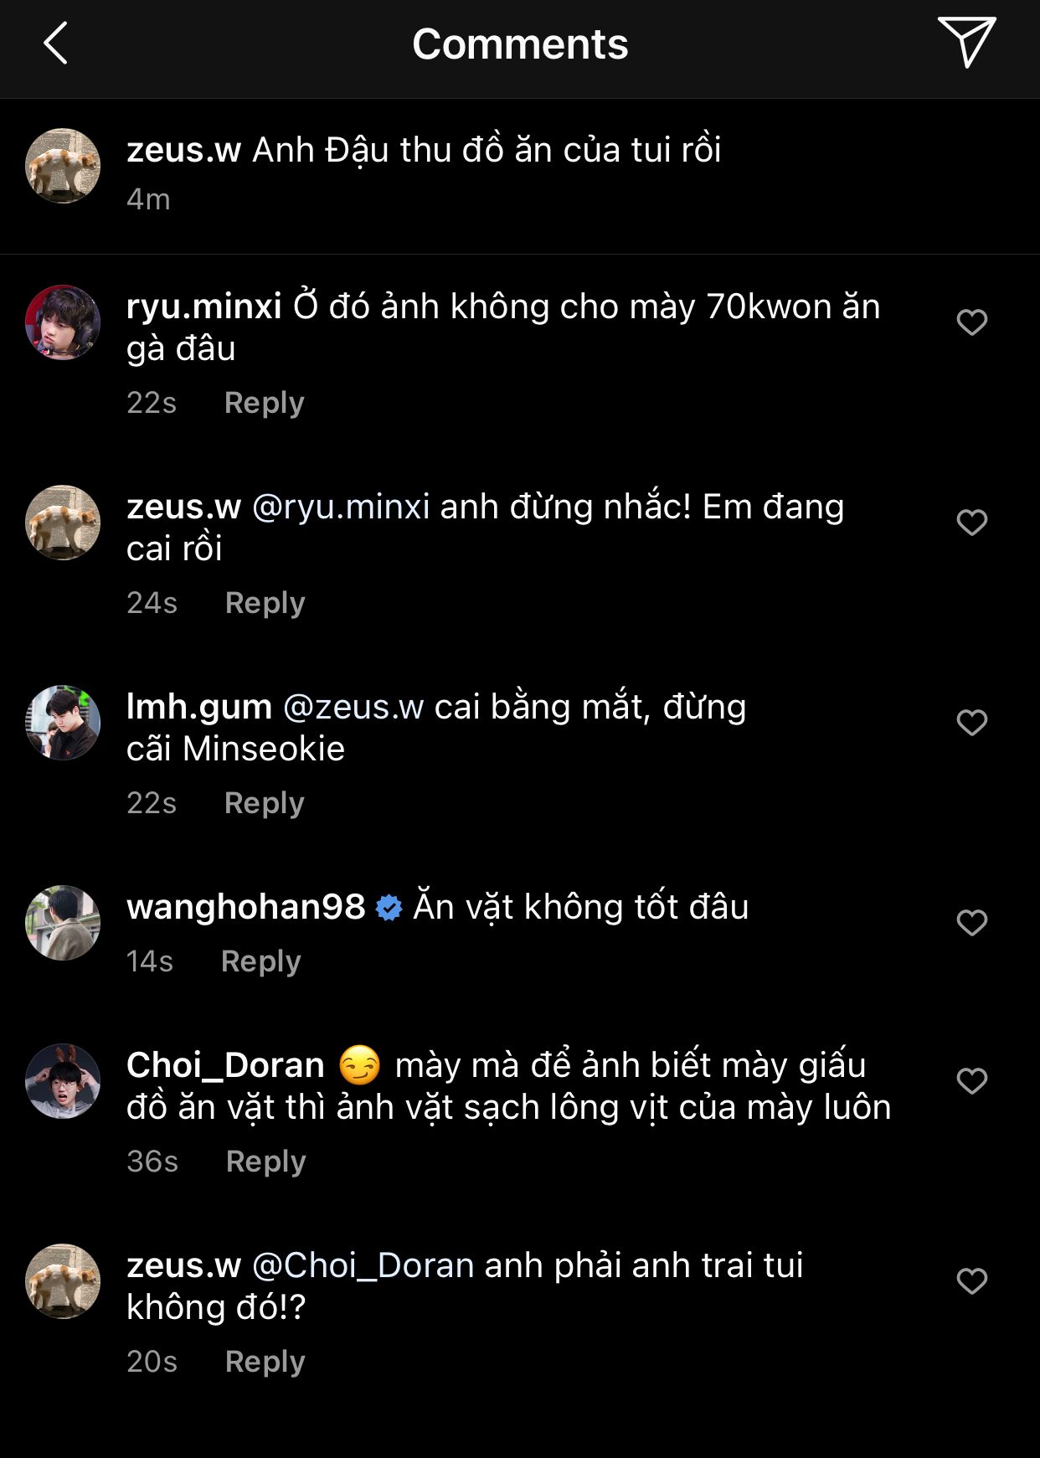The height and width of the screenshot is (1458, 1040).
Task: Reply to wanghohan98's comment
Action: coord(260,961)
